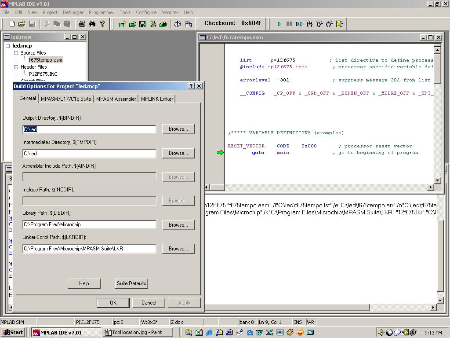Viewport: 450px width, 338px height.
Task: Open the Debugger menu
Action: 73,12
